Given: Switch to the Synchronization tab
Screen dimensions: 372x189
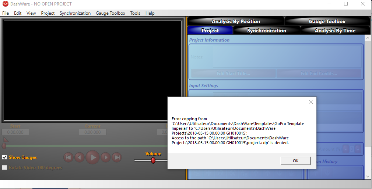Looking at the screenshot, I should [x=266, y=31].
